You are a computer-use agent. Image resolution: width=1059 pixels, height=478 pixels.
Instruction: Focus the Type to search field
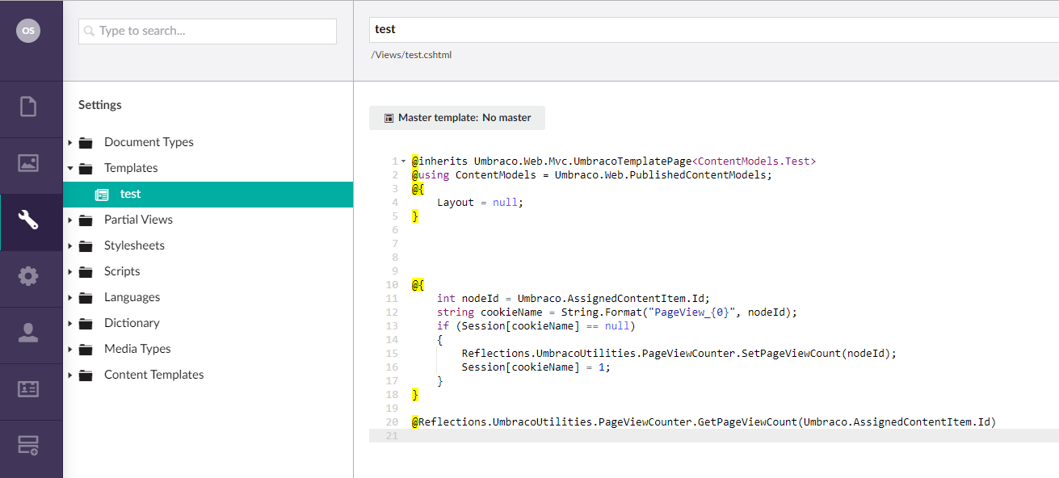[208, 31]
